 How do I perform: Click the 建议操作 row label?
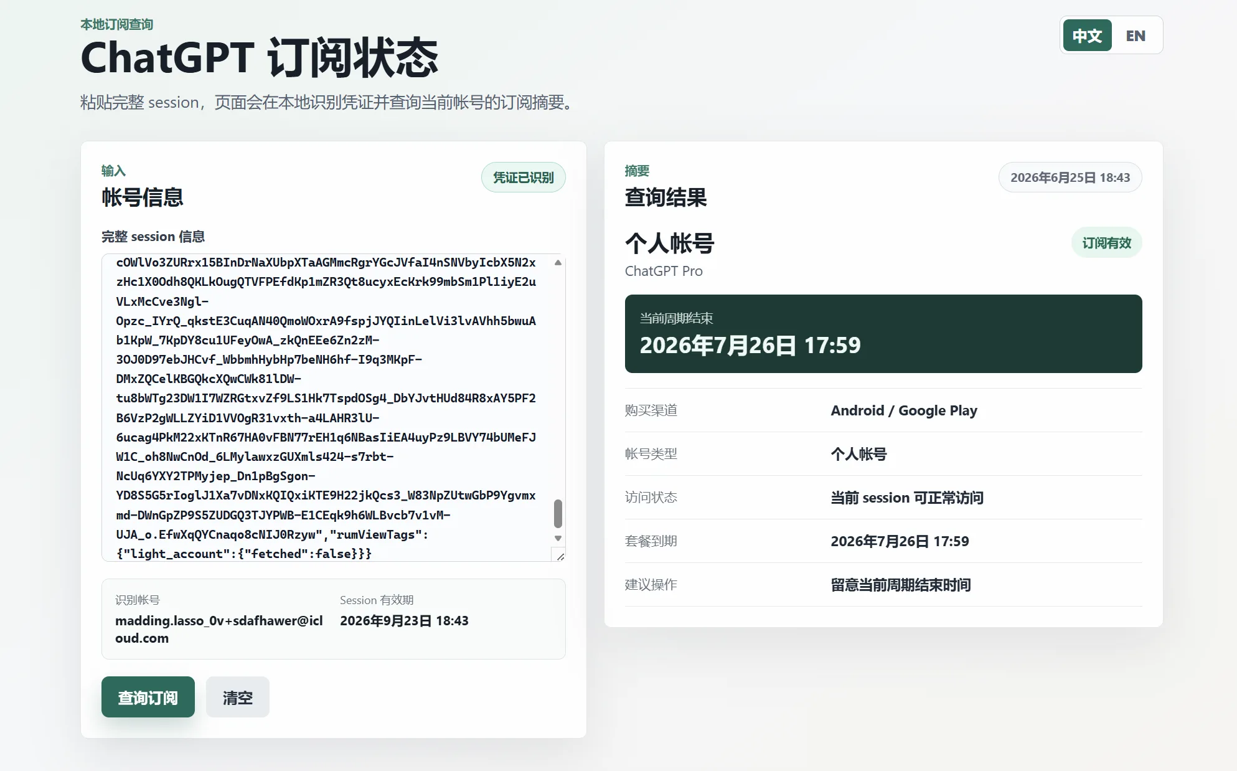(x=651, y=585)
